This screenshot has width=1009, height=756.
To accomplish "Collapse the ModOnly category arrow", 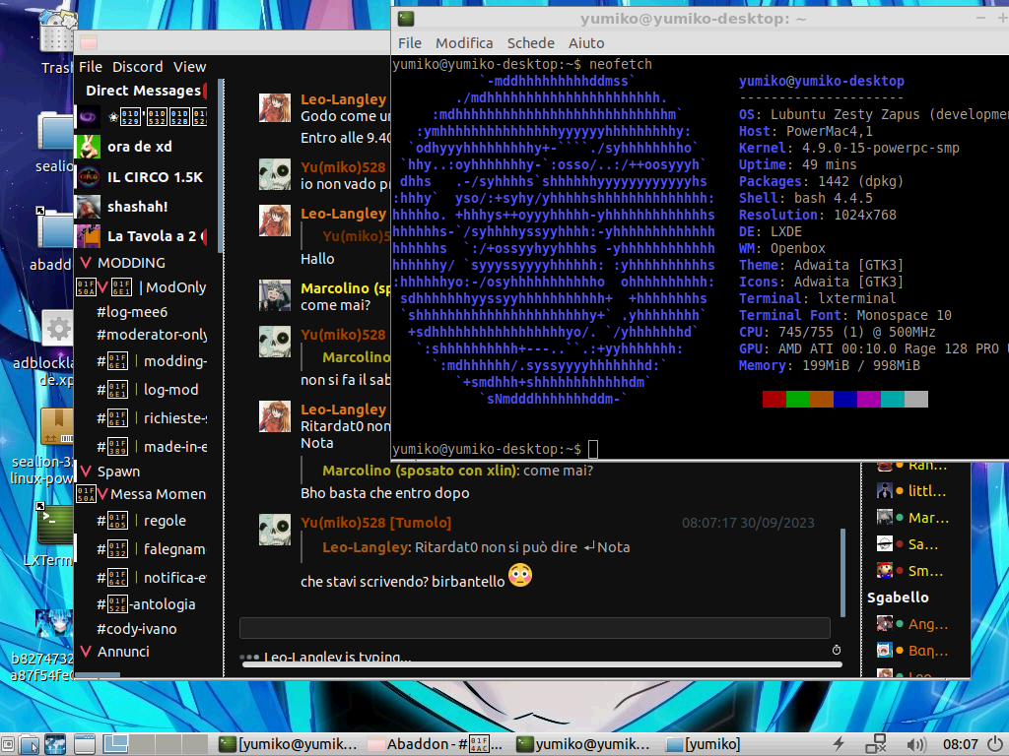I will click(x=102, y=286).
